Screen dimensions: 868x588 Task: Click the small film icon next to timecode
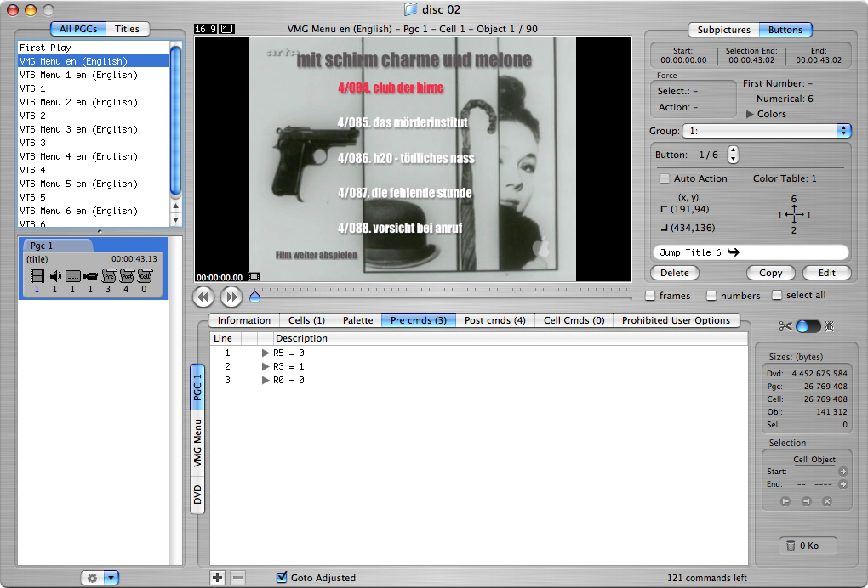[x=254, y=276]
